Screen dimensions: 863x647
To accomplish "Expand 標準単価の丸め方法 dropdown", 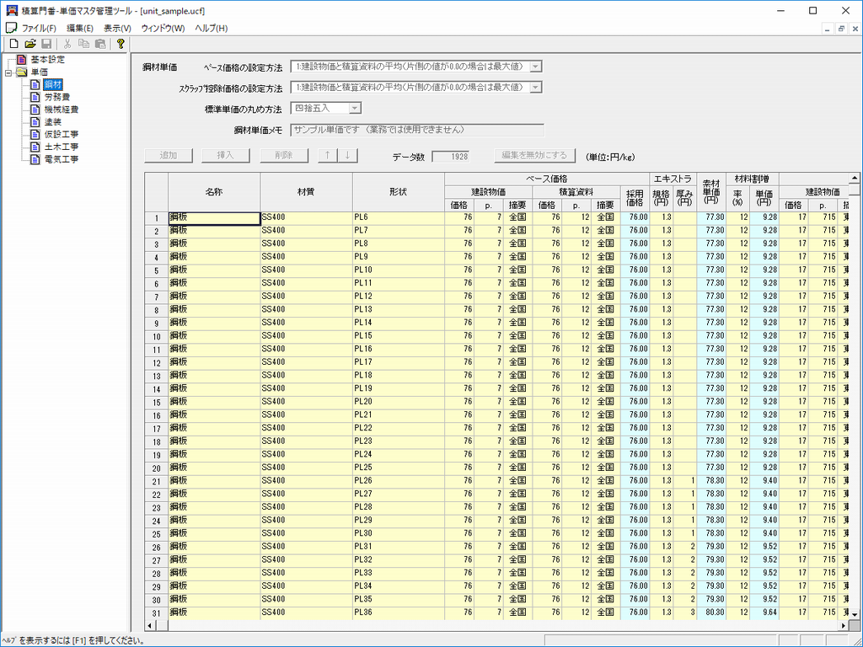I will [x=355, y=109].
